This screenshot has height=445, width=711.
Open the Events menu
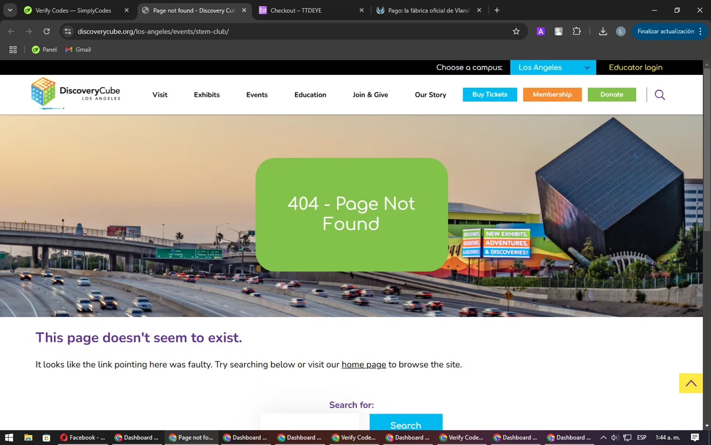[257, 95]
